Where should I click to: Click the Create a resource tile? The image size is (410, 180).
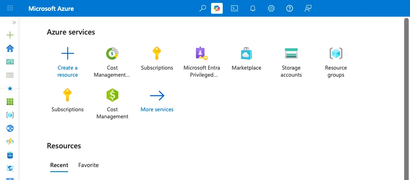pos(67,62)
